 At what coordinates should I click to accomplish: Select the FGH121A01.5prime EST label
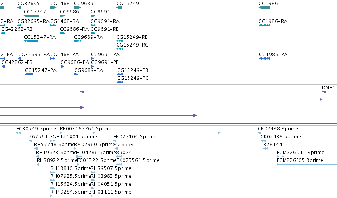tap(74, 137)
